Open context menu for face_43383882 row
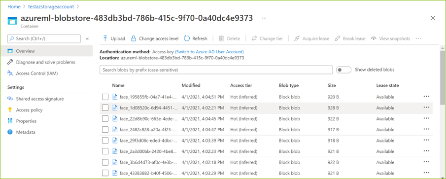This screenshot has width=446, height=179. pyautogui.click(x=426, y=173)
